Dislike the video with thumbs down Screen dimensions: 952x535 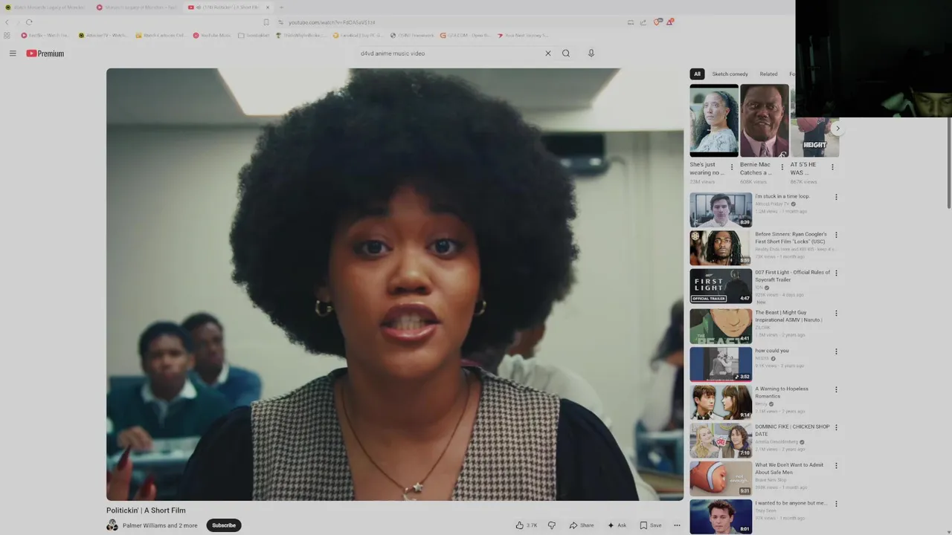552,525
